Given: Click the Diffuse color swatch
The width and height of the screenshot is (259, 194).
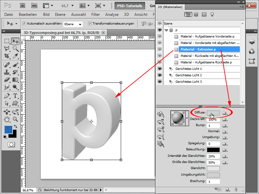Looking at the screenshot, I should click(x=213, y=113).
